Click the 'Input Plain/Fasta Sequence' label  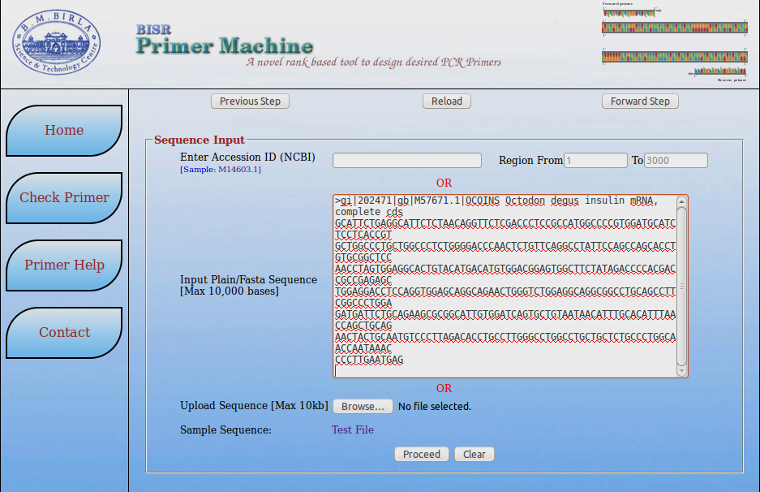(x=249, y=280)
